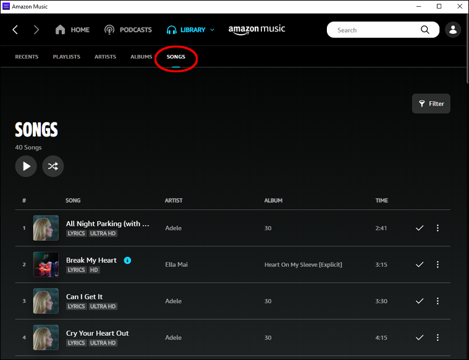Image resolution: width=469 pixels, height=360 pixels.
Task: Click the back navigation arrow
Action: click(15, 30)
